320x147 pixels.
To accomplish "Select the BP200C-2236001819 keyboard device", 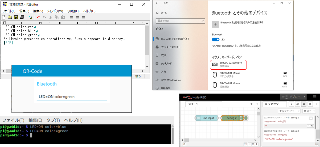I will (x=228, y=64).
